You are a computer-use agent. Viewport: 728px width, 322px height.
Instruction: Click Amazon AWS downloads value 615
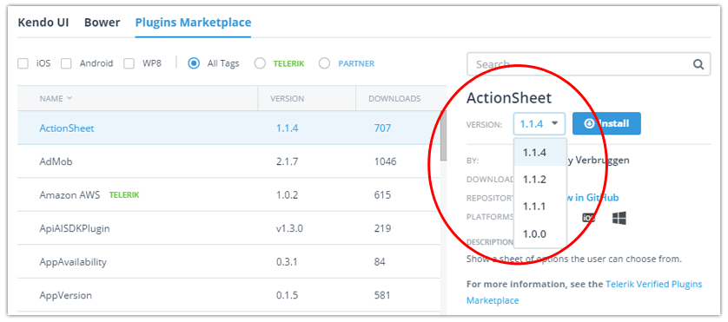click(382, 195)
